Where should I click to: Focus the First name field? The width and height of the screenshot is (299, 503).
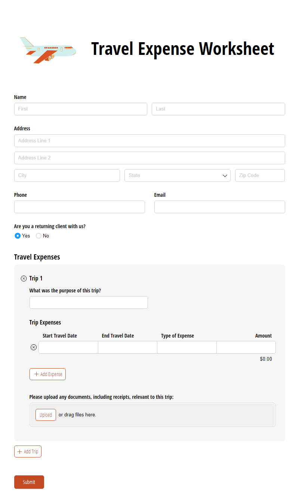(81, 109)
